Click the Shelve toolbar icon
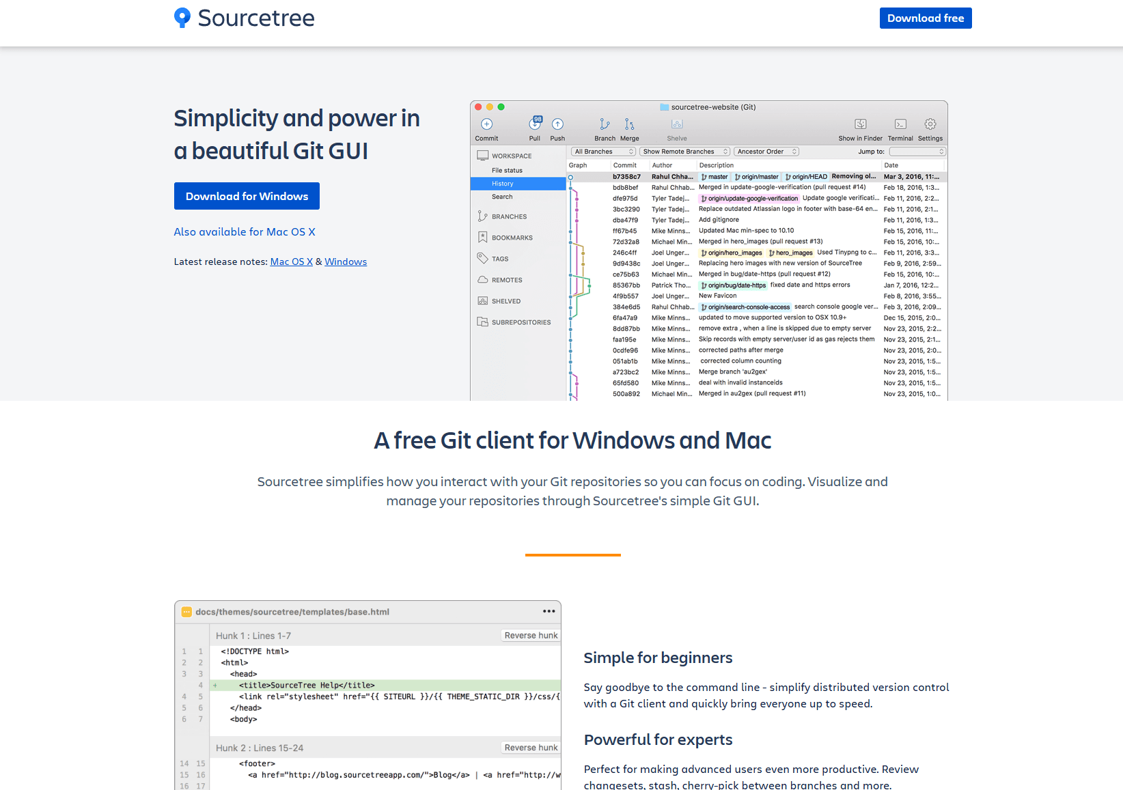The height and width of the screenshot is (790, 1123). click(x=677, y=124)
